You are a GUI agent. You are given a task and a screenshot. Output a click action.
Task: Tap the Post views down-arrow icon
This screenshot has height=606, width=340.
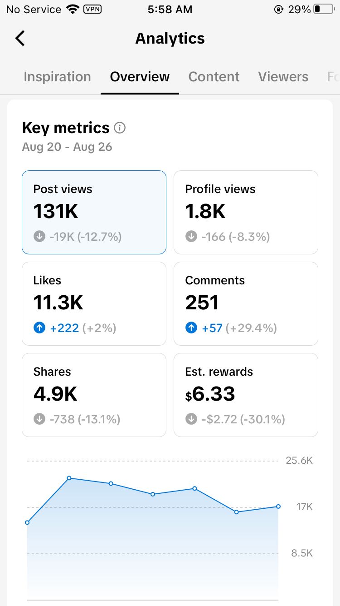coord(39,237)
